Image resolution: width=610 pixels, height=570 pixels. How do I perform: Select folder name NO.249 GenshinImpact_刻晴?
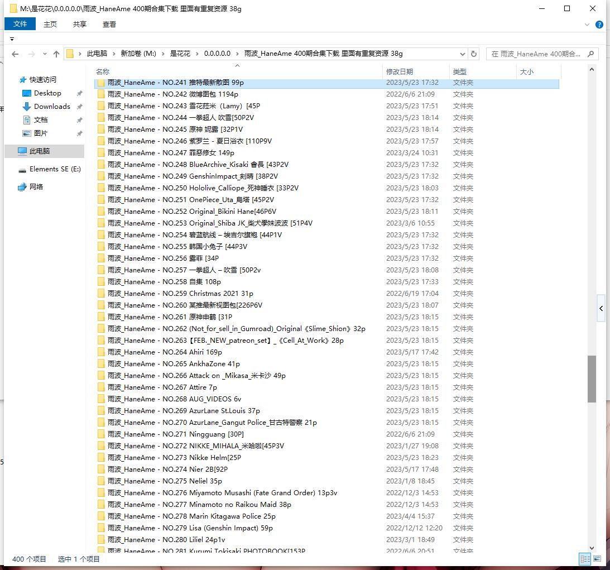coord(193,176)
